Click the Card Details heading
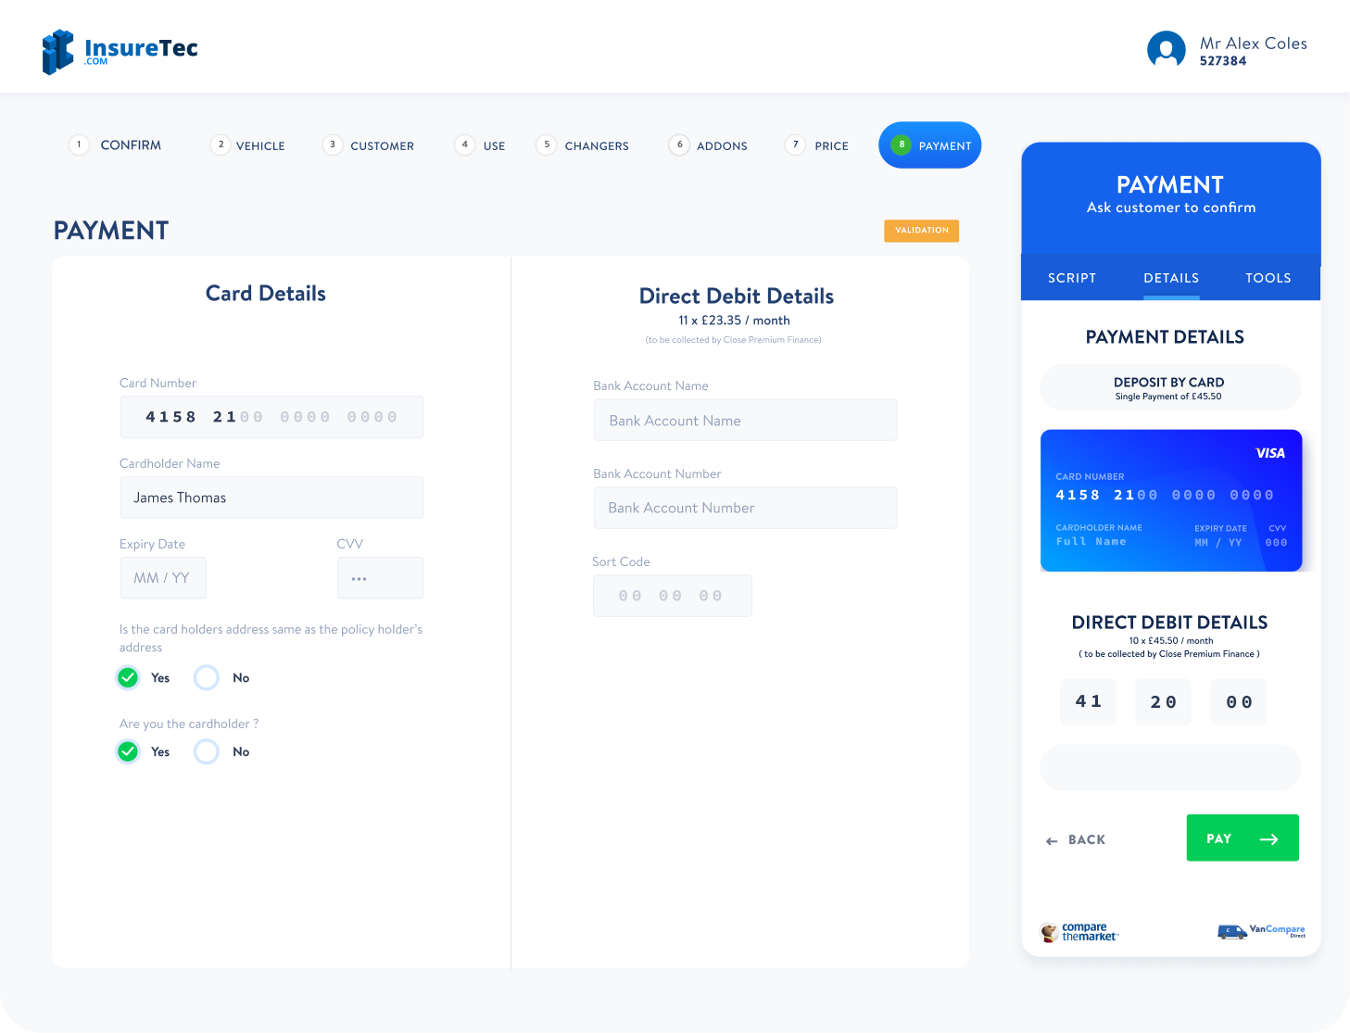 pyautogui.click(x=266, y=294)
